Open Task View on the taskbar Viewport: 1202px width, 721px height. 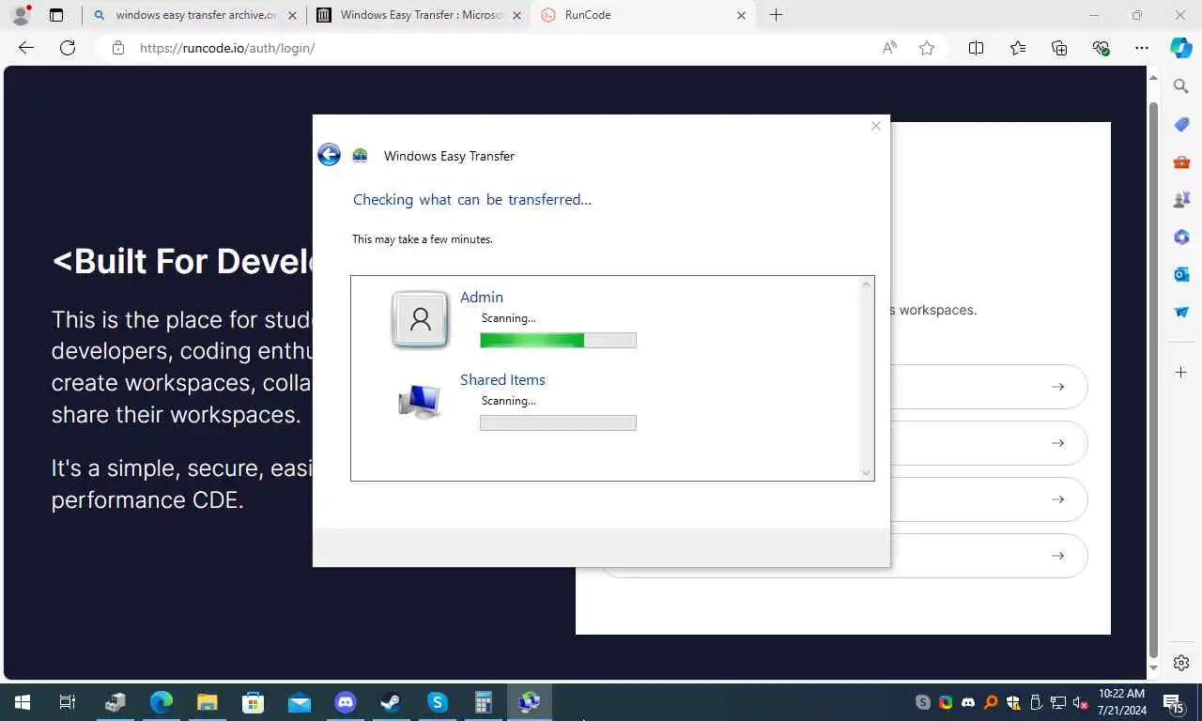pyautogui.click(x=68, y=702)
